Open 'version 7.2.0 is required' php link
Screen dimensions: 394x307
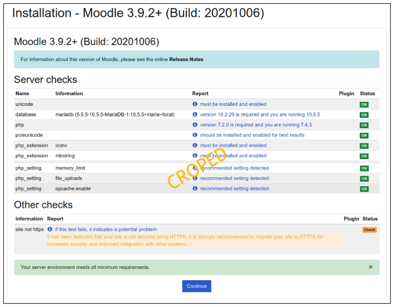pyautogui.click(x=256, y=125)
